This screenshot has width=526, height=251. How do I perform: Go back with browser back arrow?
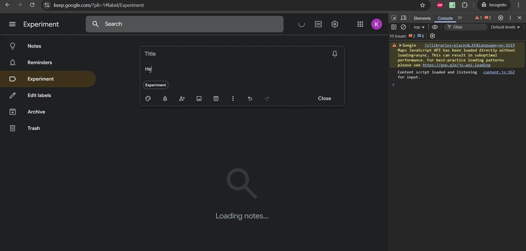tap(7, 5)
